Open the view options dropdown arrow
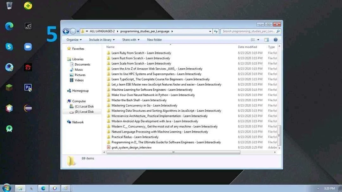 tap(258, 40)
